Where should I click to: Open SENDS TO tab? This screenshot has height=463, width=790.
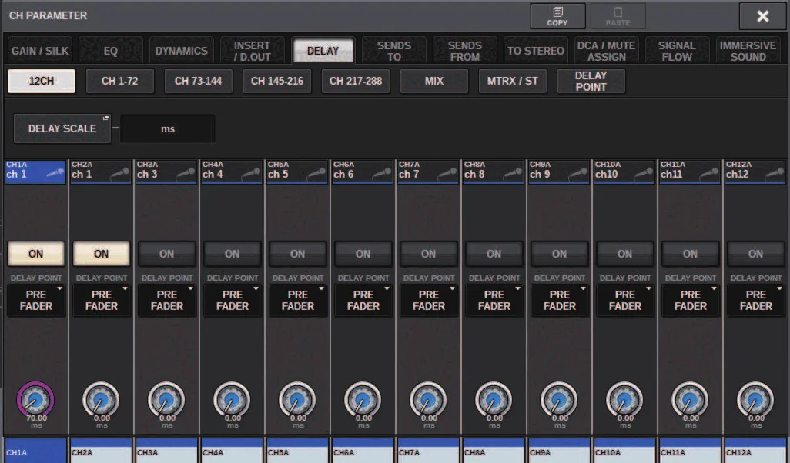pyautogui.click(x=394, y=51)
